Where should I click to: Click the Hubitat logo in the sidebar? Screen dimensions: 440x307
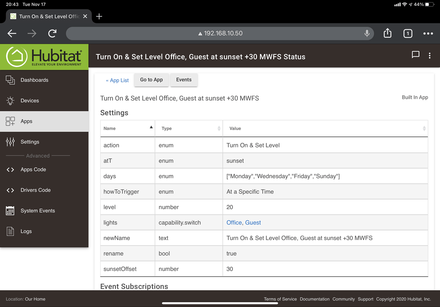click(x=44, y=57)
